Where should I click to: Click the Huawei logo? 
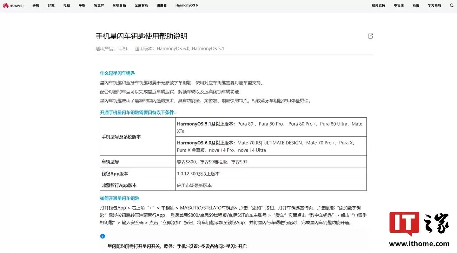pyautogui.click(x=13, y=5)
